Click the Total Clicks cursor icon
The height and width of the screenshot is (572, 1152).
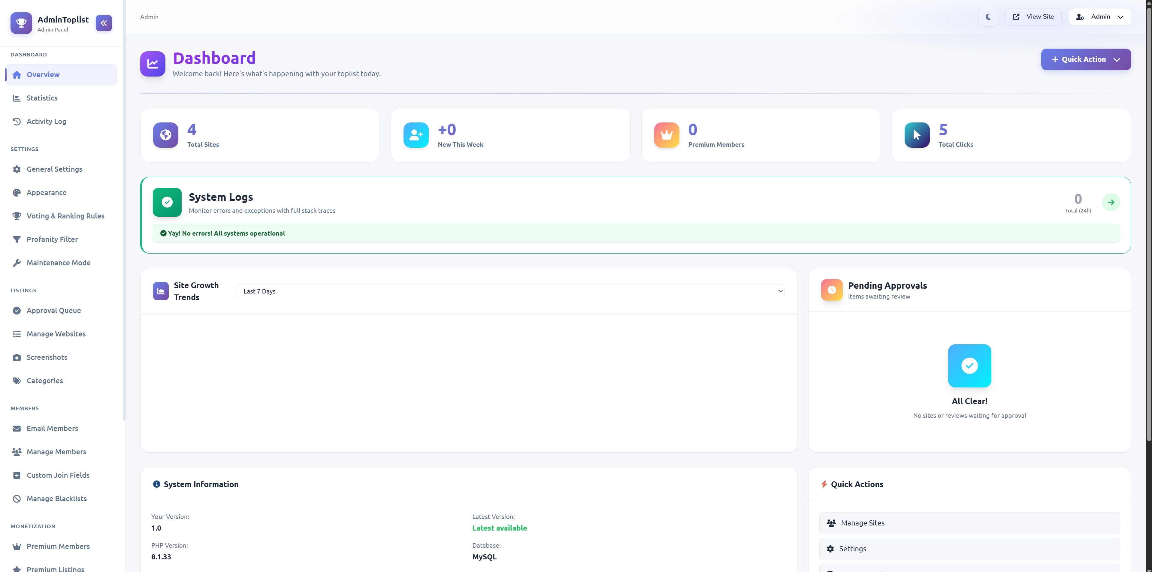pos(917,135)
